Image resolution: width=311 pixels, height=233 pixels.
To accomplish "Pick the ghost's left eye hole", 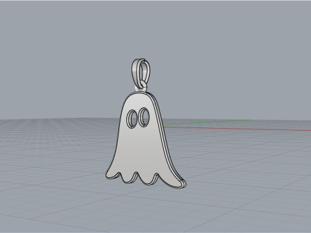I will pyautogui.click(x=132, y=119).
